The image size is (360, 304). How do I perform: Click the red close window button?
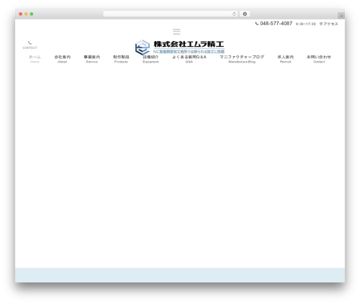[21, 14]
